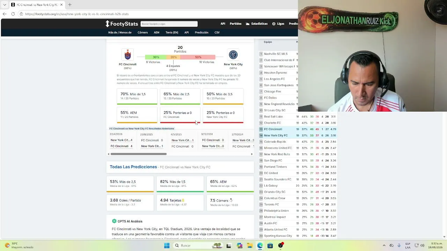Open FC Cincinnati in the standings table
The image size is (447, 251).
coord(273,129)
